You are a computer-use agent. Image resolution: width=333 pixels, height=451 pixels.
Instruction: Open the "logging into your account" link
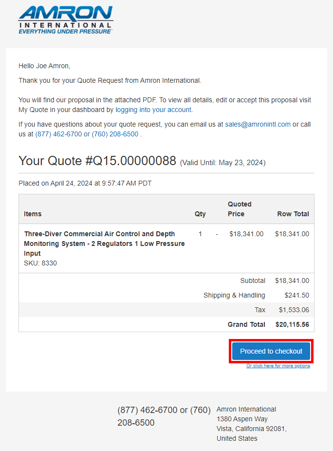click(153, 110)
